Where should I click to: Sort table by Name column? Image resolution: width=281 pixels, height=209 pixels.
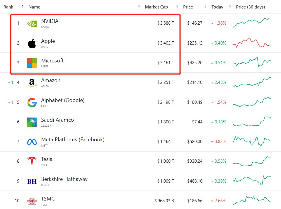34,7
